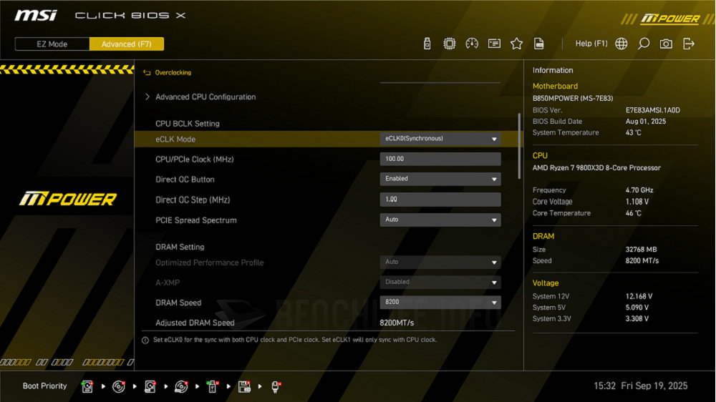Click the Core Temperature 46 °C value

click(x=634, y=213)
